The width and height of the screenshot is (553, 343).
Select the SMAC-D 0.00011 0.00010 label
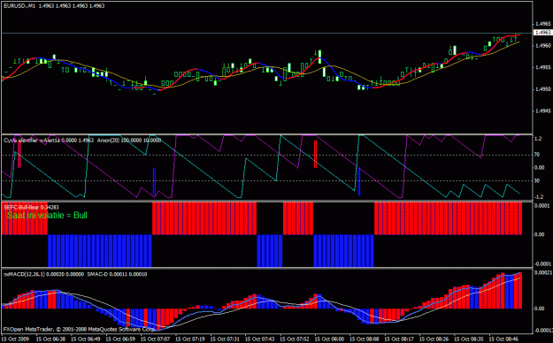point(117,274)
